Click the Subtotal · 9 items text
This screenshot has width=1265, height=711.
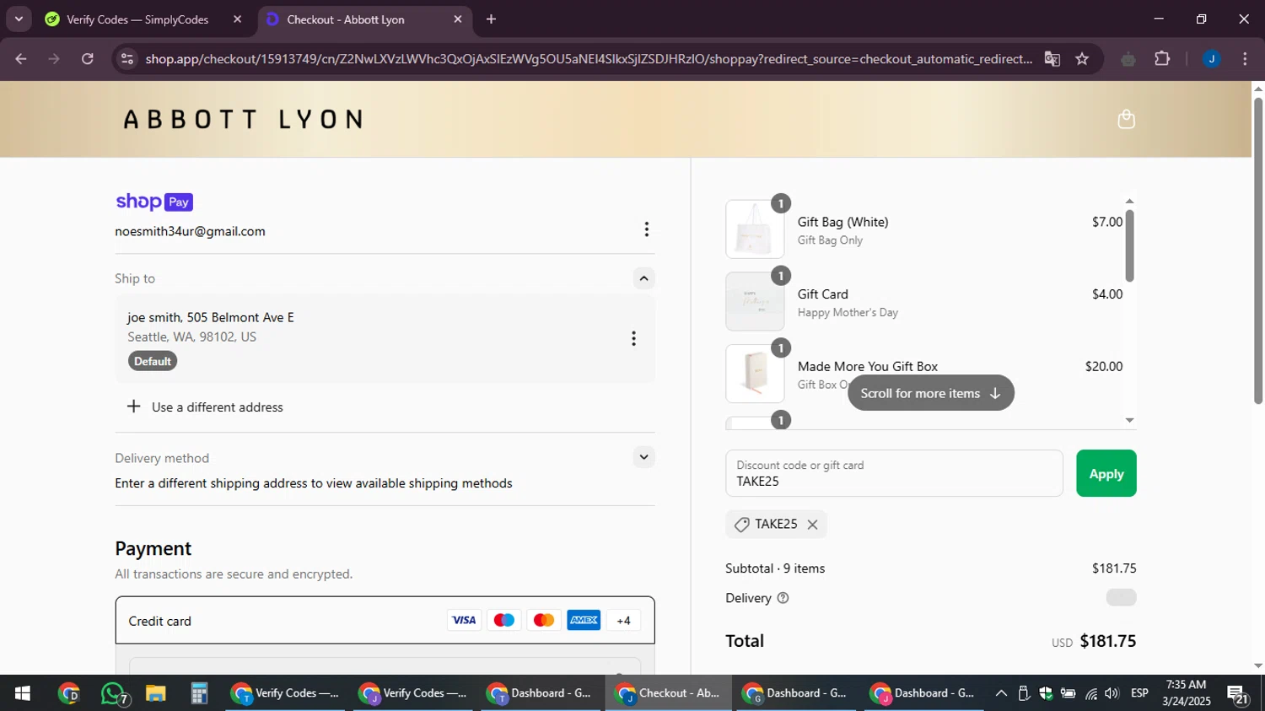(x=775, y=568)
